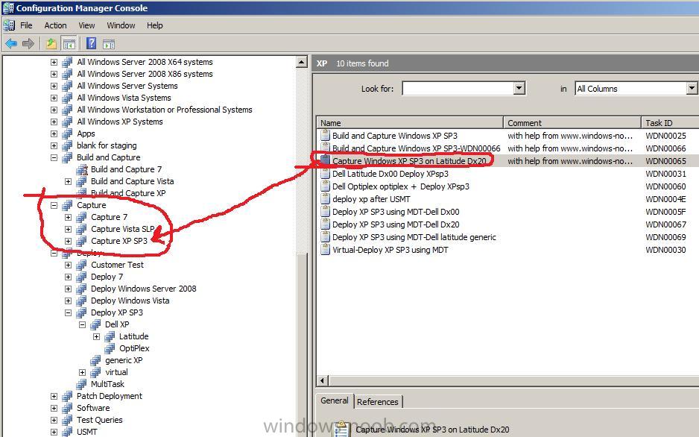Click the icon beside Virtual-Deploy XP SP3 using MDT
The width and height of the screenshot is (699, 437).
tap(325, 250)
